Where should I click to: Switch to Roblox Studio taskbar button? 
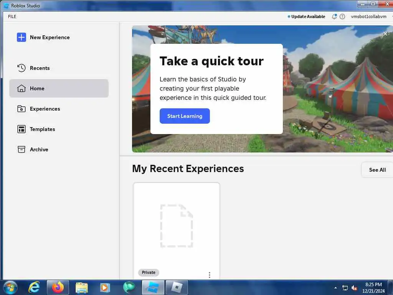pos(153,287)
